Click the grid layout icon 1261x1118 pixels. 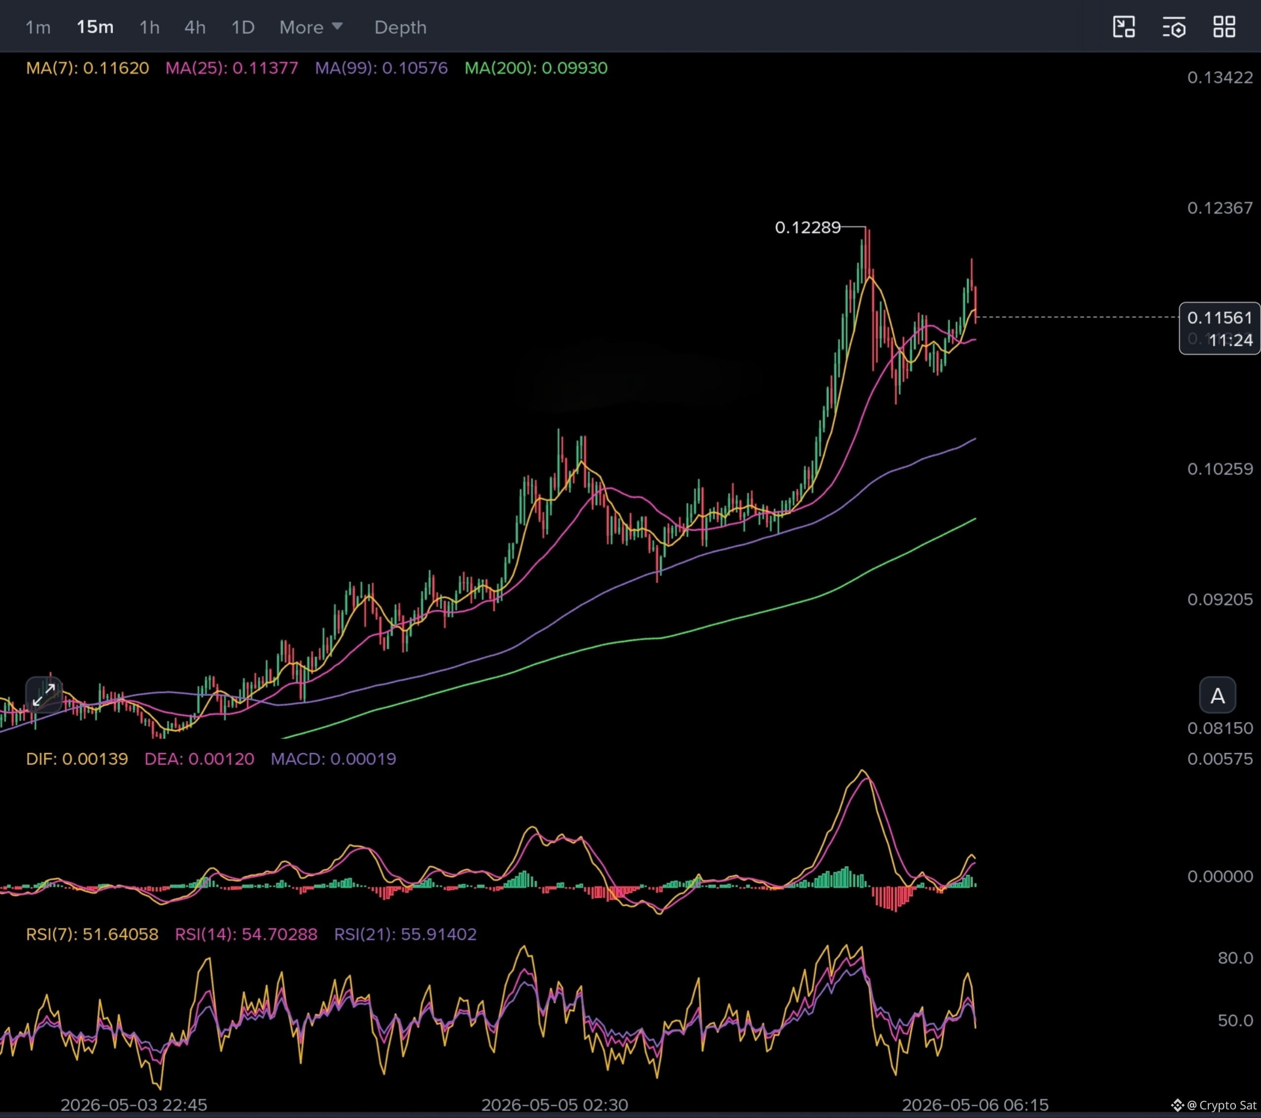click(1224, 27)
